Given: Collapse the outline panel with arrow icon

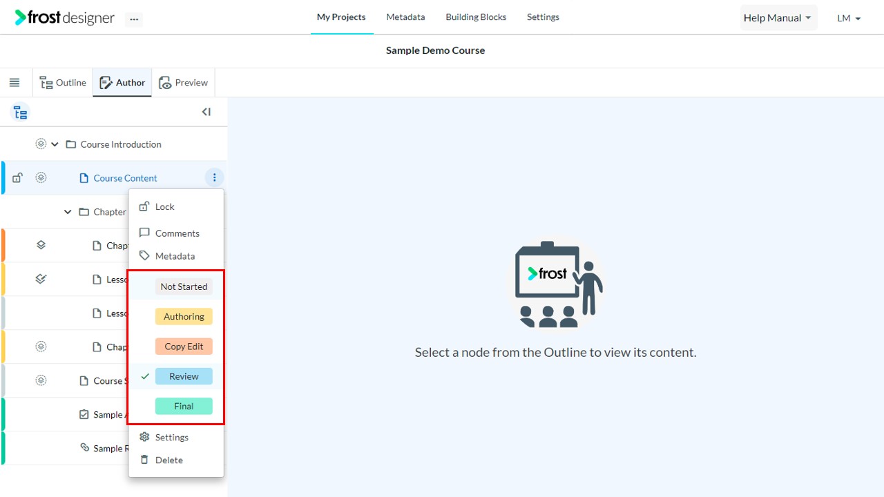Looking at the screenshot, I should click(206, 112).
